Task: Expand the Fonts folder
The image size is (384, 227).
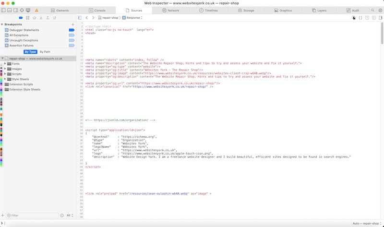Action: (5, 63)
